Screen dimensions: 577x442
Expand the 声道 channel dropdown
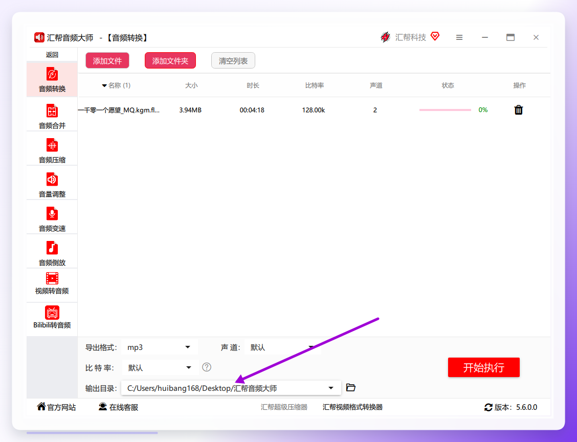(x=282, y=347)
